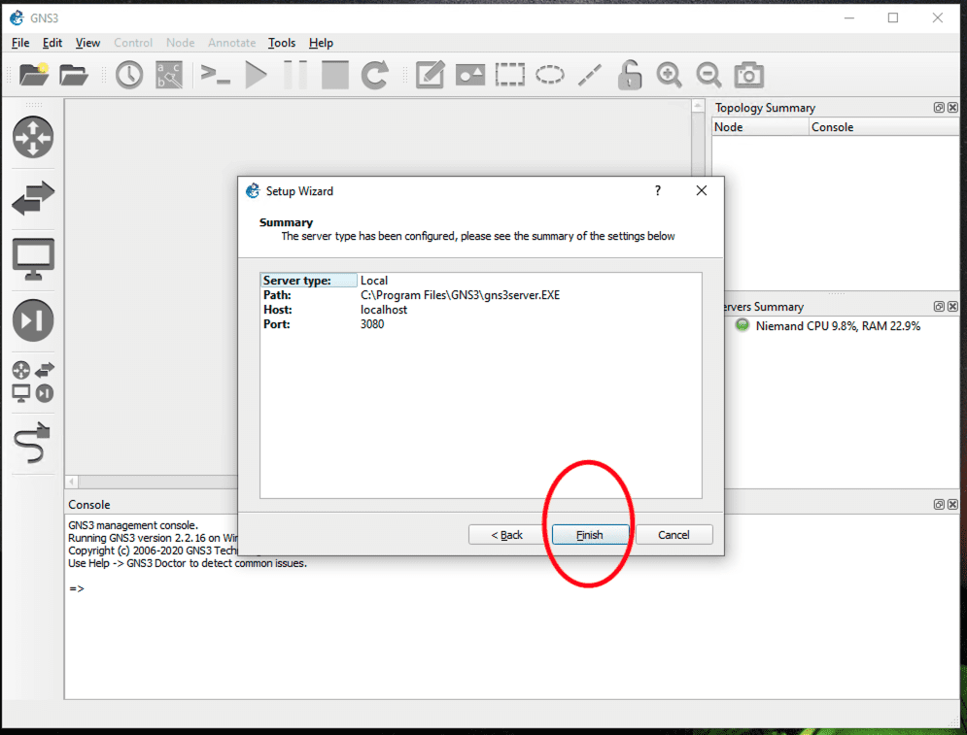Click the new blank project icon
Viewport: 967px width, 735px height.
coord(33,75)
